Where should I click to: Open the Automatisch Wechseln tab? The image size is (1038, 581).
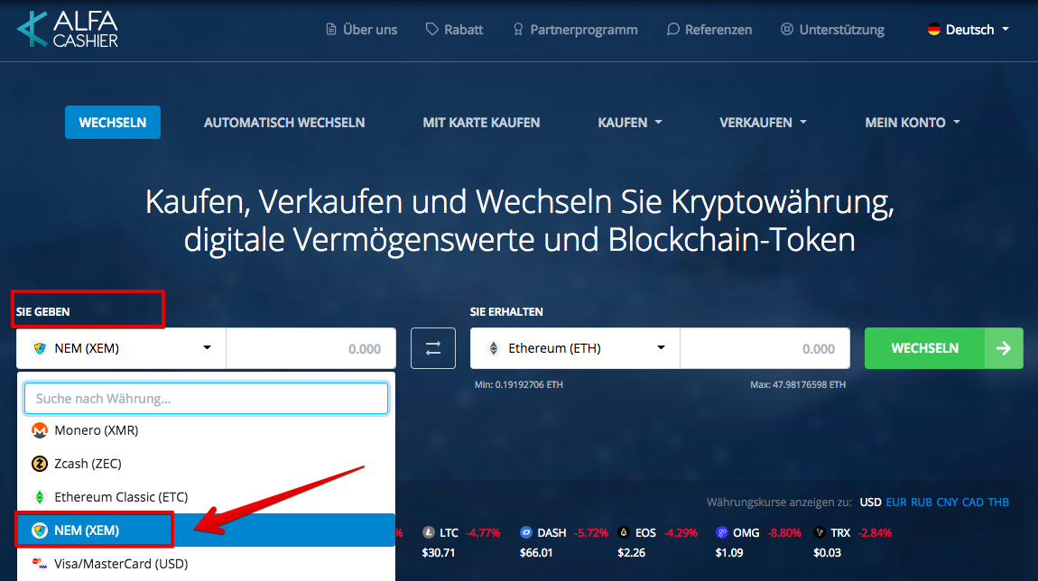(284, 123)
